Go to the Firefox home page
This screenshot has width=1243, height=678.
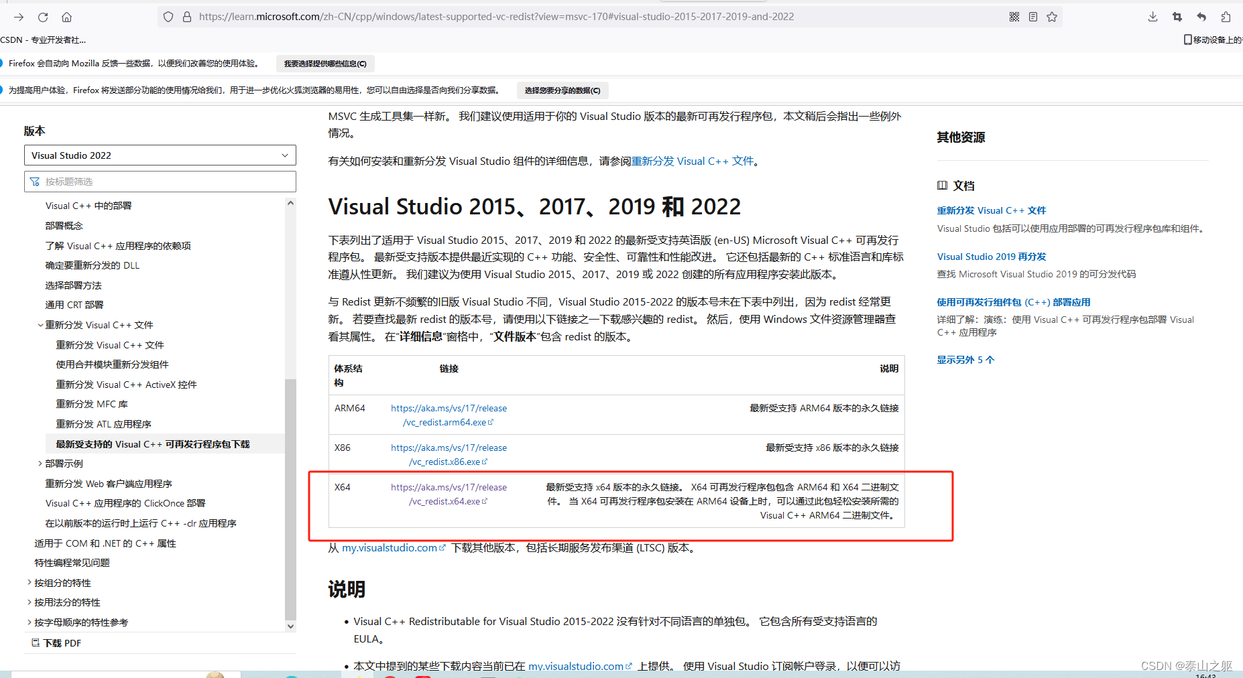(66, 17)
